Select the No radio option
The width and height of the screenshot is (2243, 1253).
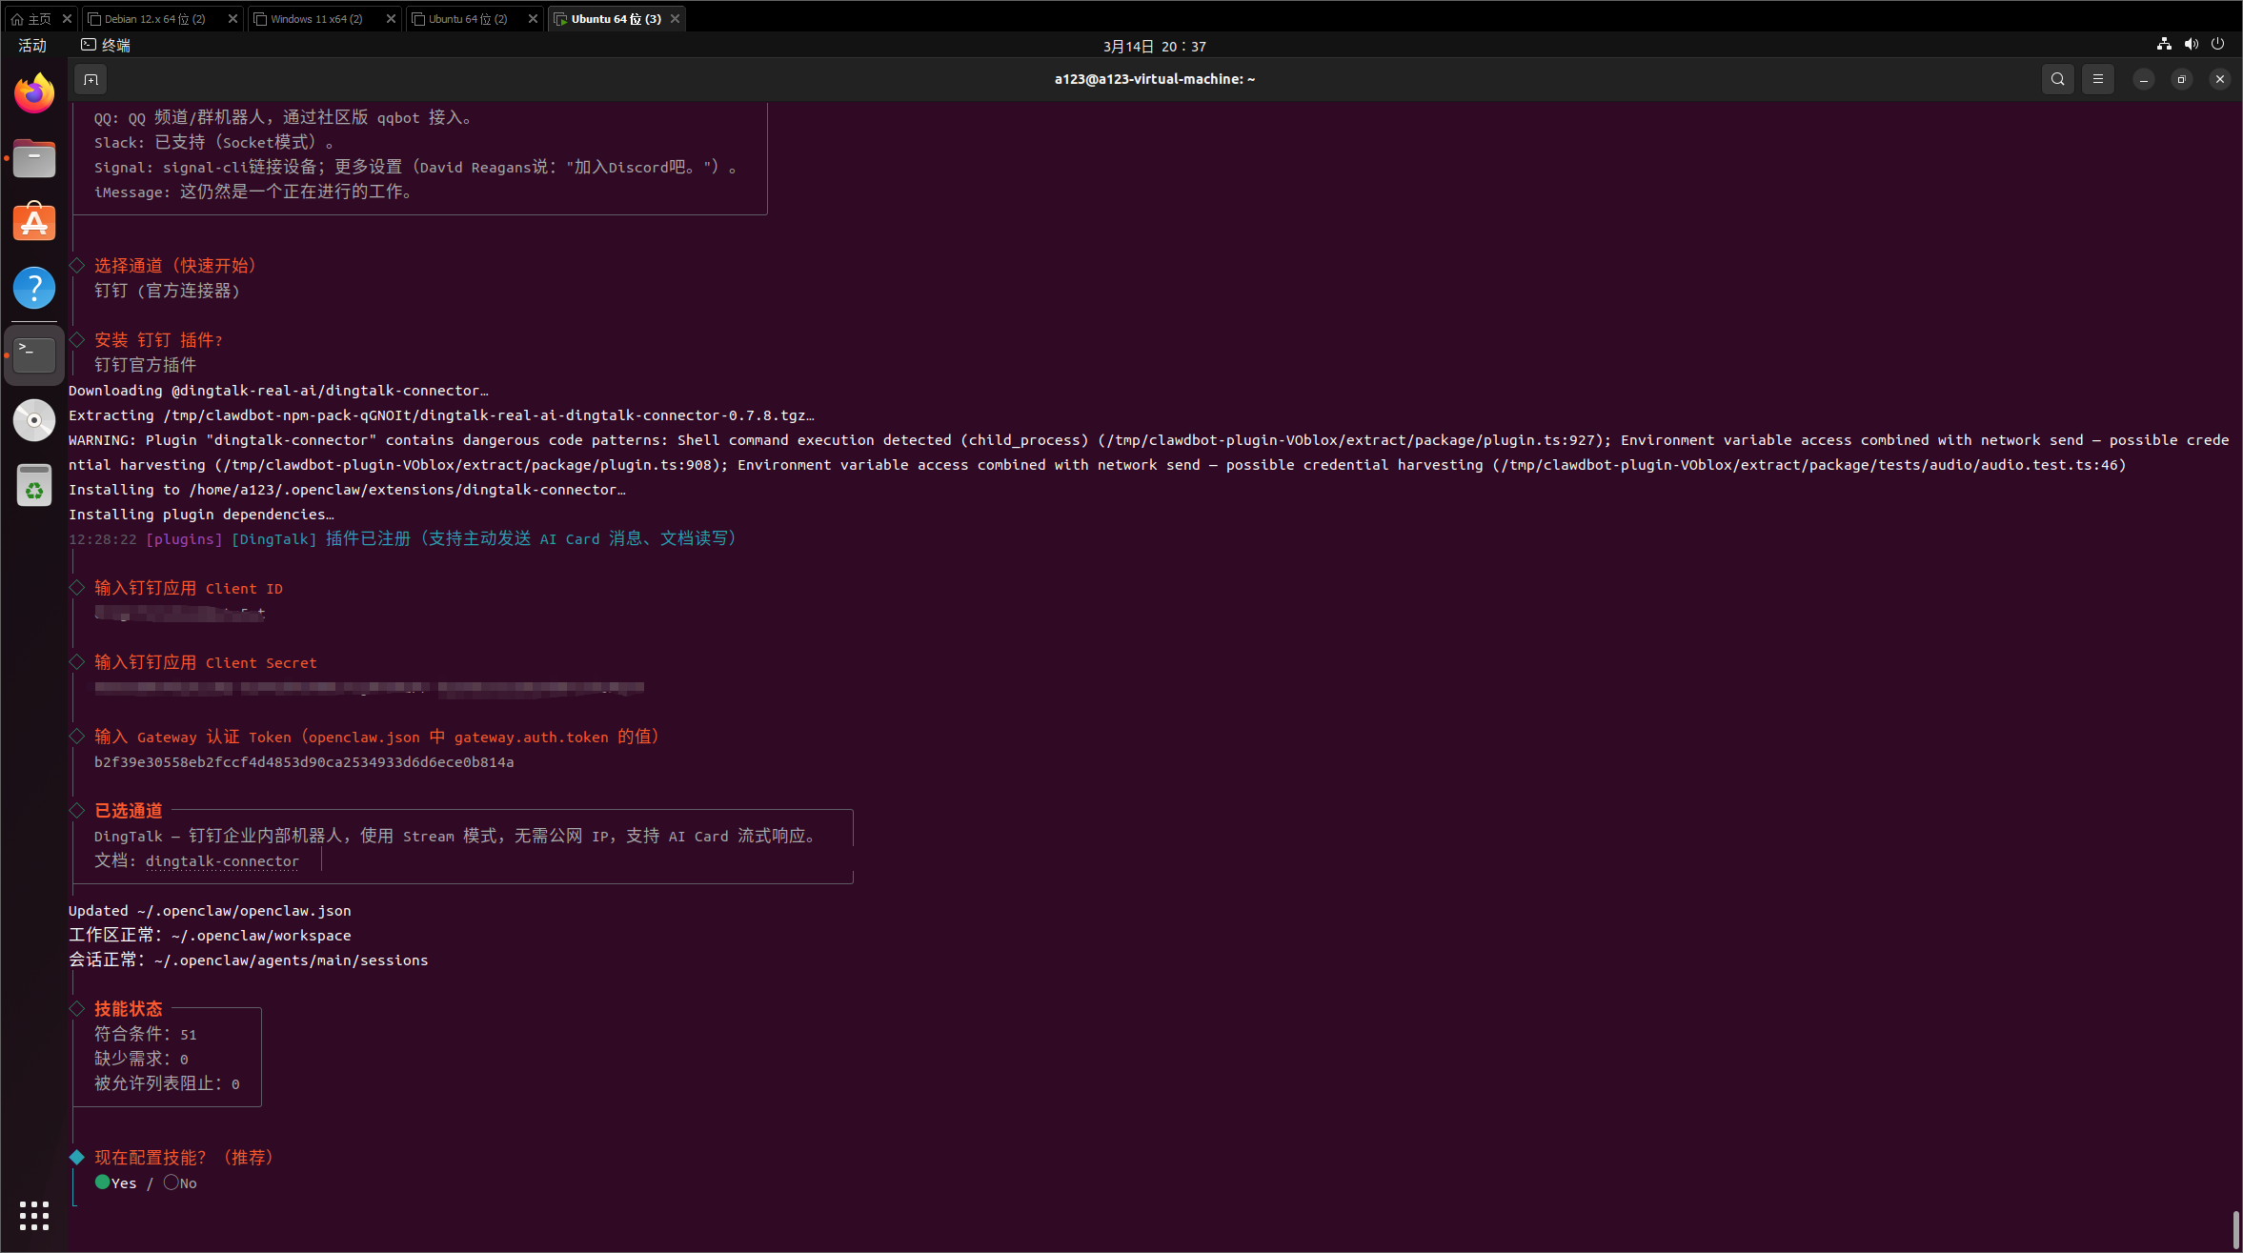172,1182
